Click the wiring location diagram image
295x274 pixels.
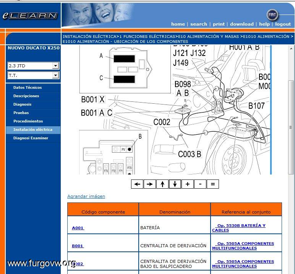point(175,110)
